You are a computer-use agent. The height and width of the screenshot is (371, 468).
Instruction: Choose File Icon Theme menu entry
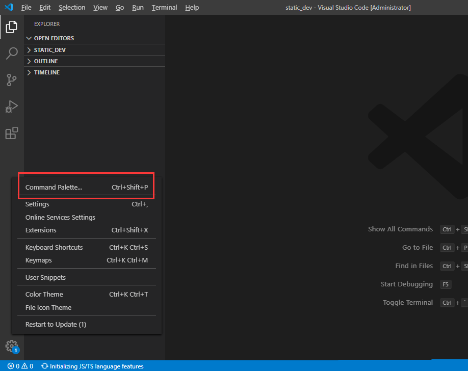(x=87, y=307)
